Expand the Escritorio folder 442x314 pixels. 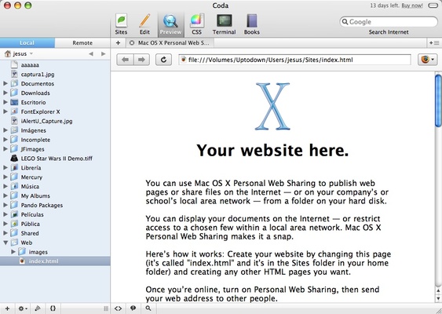click(5, 102)
